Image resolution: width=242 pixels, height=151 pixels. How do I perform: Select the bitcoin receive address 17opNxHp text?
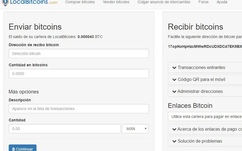[205, 46]
